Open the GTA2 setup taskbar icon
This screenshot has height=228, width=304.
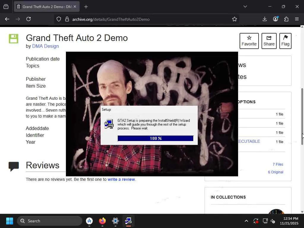[x=128, y=221]
